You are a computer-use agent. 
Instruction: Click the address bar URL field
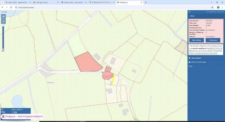pyautogui.click(x=112, y=7)
